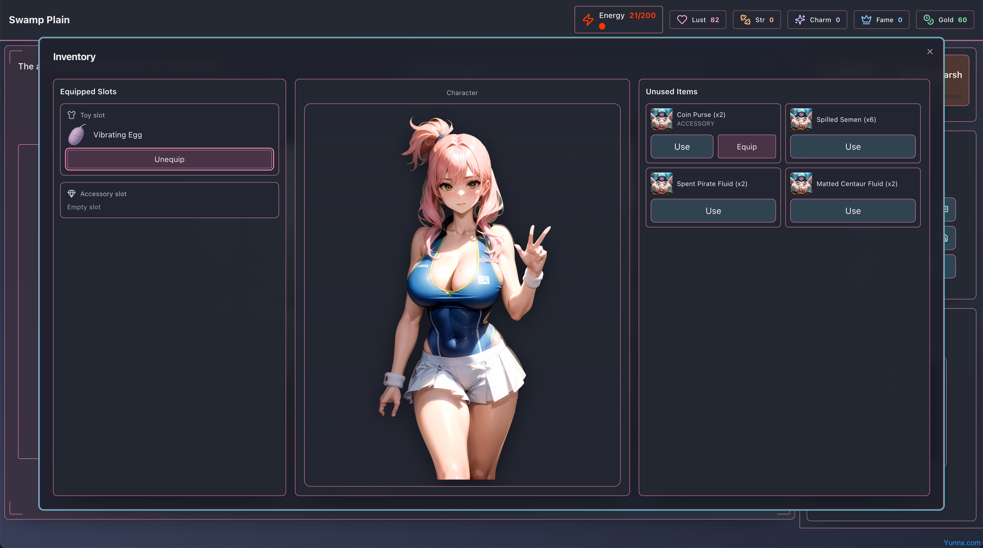Click the Coin Purse thumbnail image
The image size is (983, 548).
click(661, 119)
